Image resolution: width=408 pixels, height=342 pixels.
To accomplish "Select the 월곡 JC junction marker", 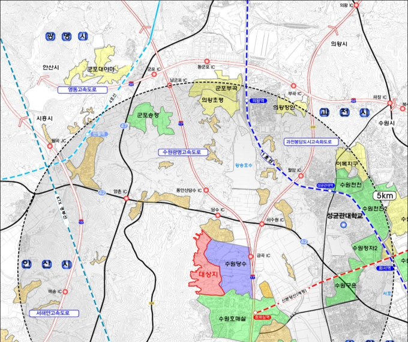I will [x=50, y=146].
